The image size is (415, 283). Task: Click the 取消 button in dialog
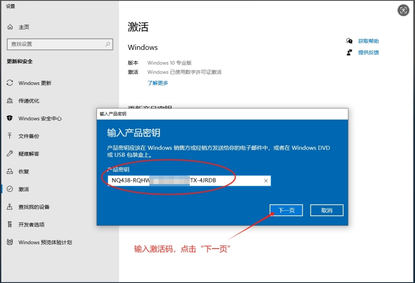pyautogui.click(x=327, y=210)
